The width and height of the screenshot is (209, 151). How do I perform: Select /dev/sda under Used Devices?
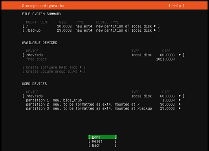pos(103,96)
